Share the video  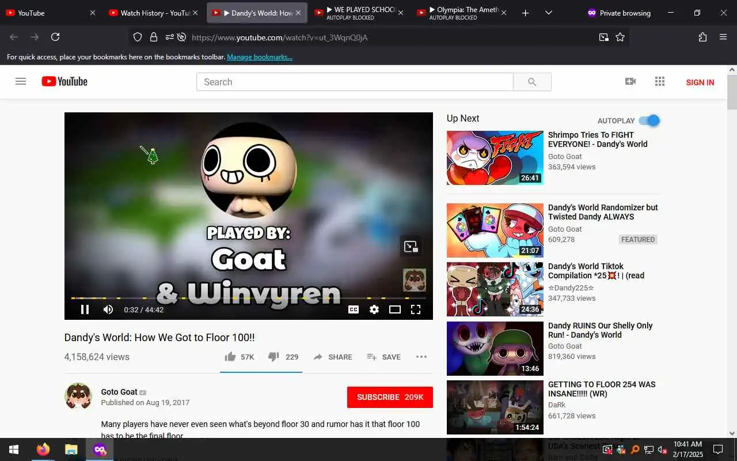[333, 357]
